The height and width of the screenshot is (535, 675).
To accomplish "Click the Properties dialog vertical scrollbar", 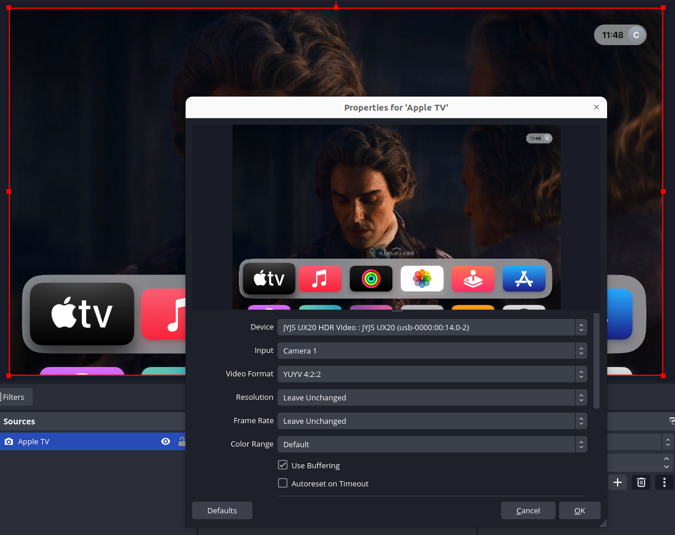I will (597, 361).
